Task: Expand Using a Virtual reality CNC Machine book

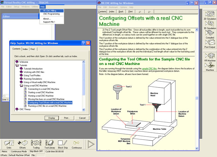Action: pos(21,82)
